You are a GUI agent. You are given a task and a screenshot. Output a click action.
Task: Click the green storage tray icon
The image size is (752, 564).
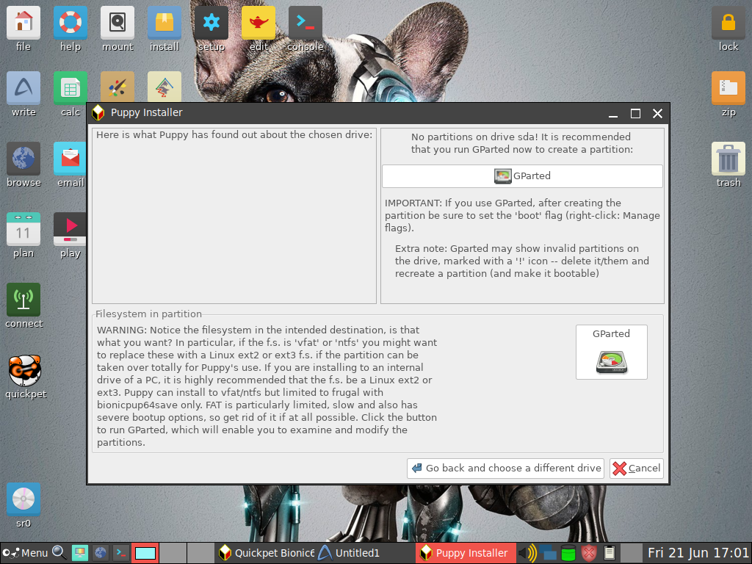pyautogui.click(x=568, y=553)
